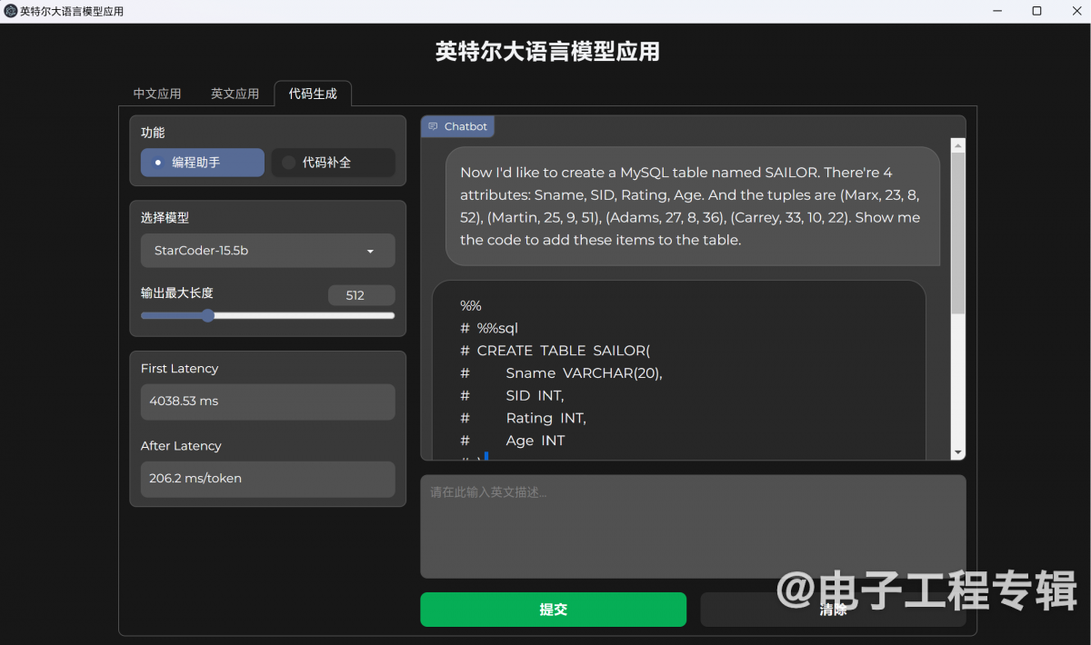Viewport: 1091px width, 645px height.
Task: Maximize the application window
Action: tap(1036, 11)
